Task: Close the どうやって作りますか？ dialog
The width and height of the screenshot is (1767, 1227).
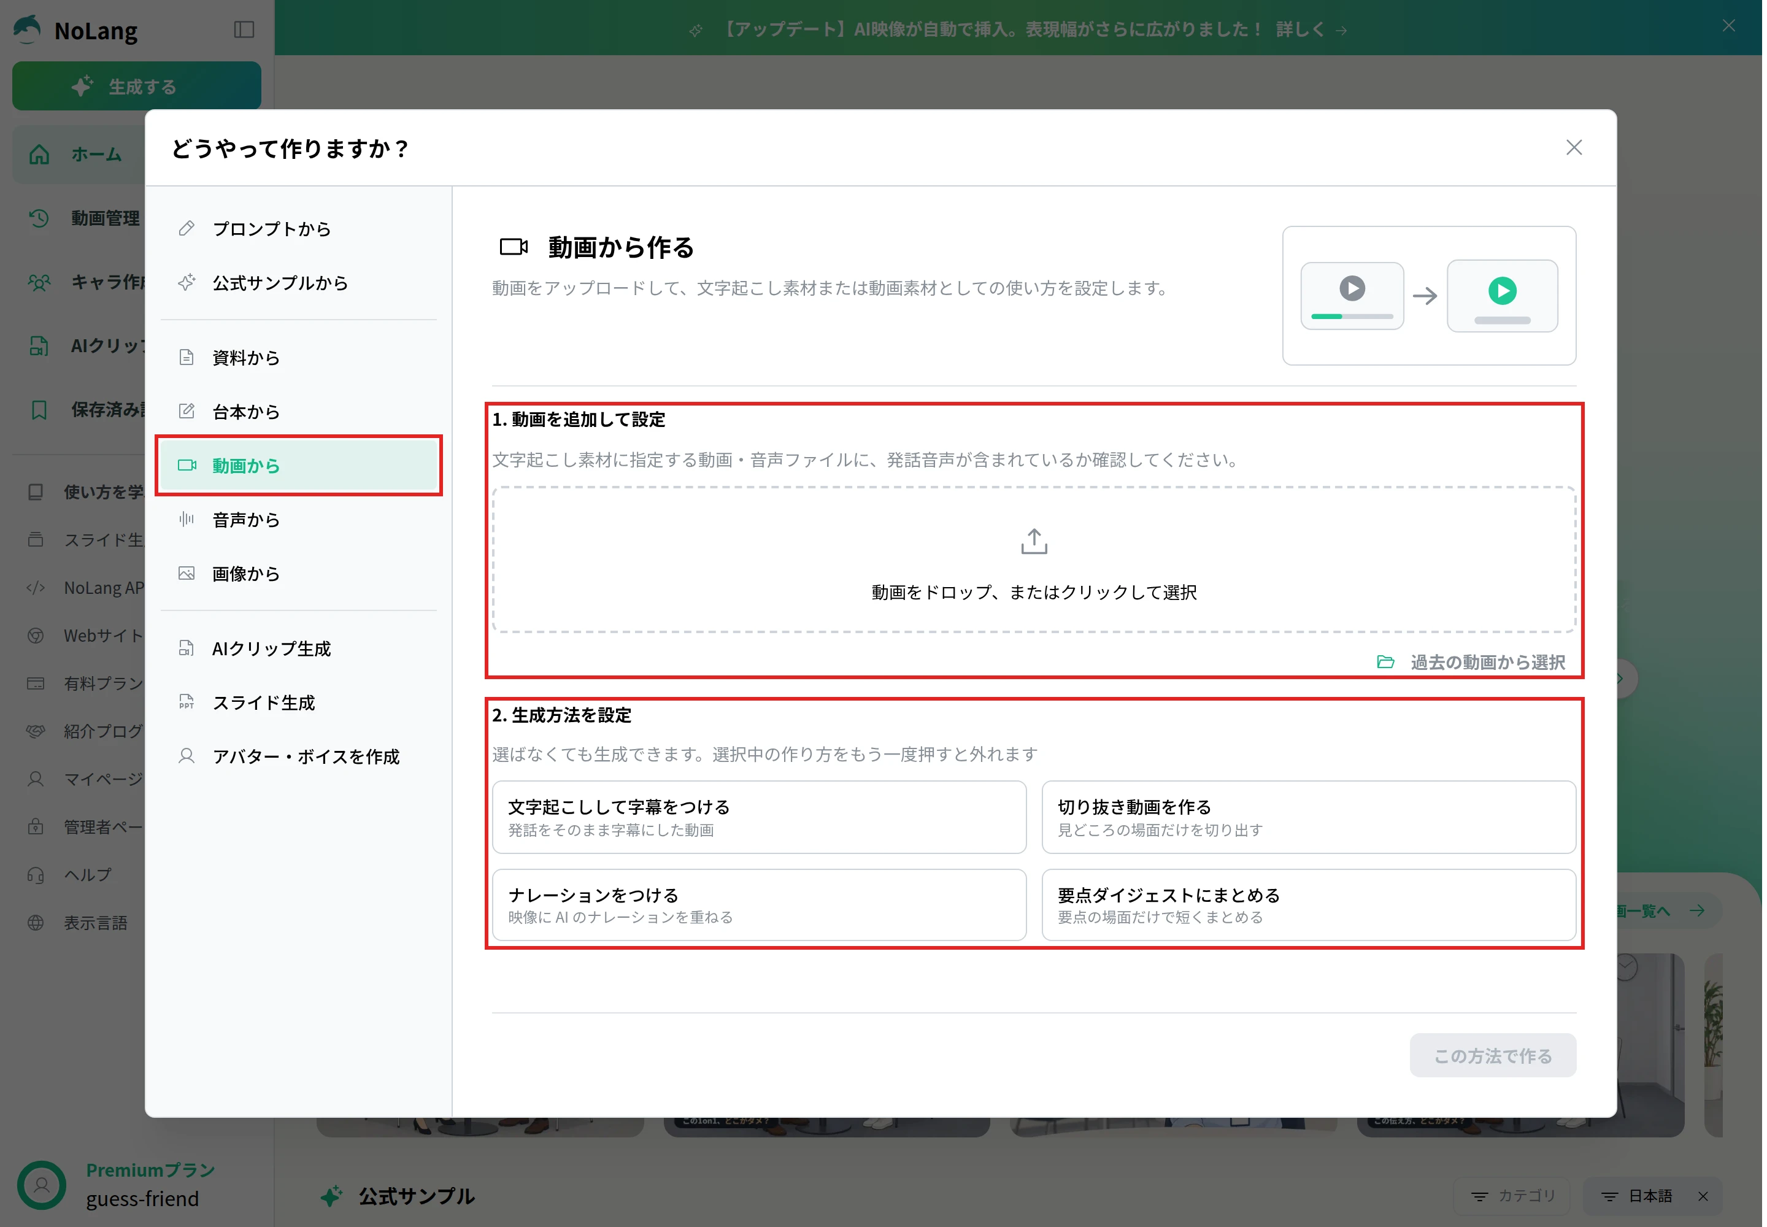Action: click(1573, 148)
